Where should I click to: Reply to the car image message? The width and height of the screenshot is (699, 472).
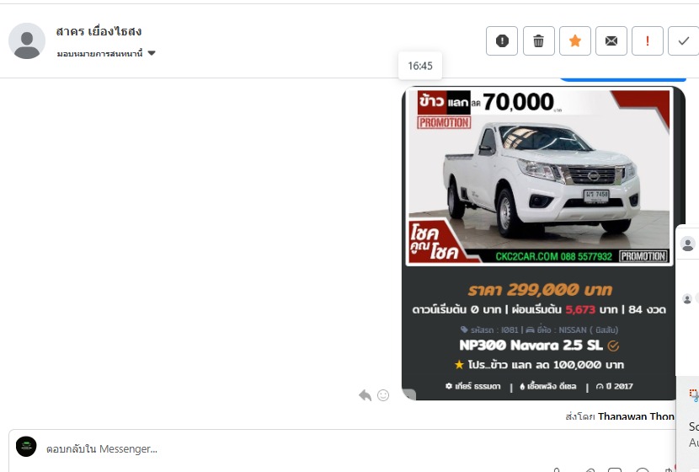click(x=366, y=395)
